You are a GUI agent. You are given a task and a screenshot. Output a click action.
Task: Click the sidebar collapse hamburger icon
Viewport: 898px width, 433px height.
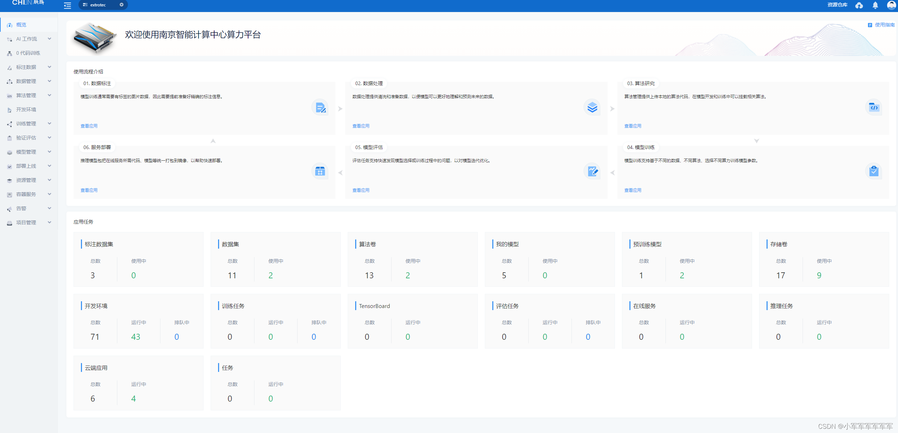67,5
